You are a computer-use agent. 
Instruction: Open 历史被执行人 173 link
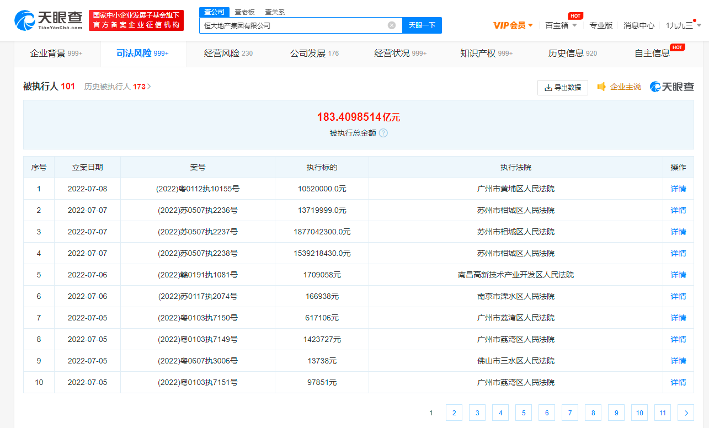click(118, 87)
